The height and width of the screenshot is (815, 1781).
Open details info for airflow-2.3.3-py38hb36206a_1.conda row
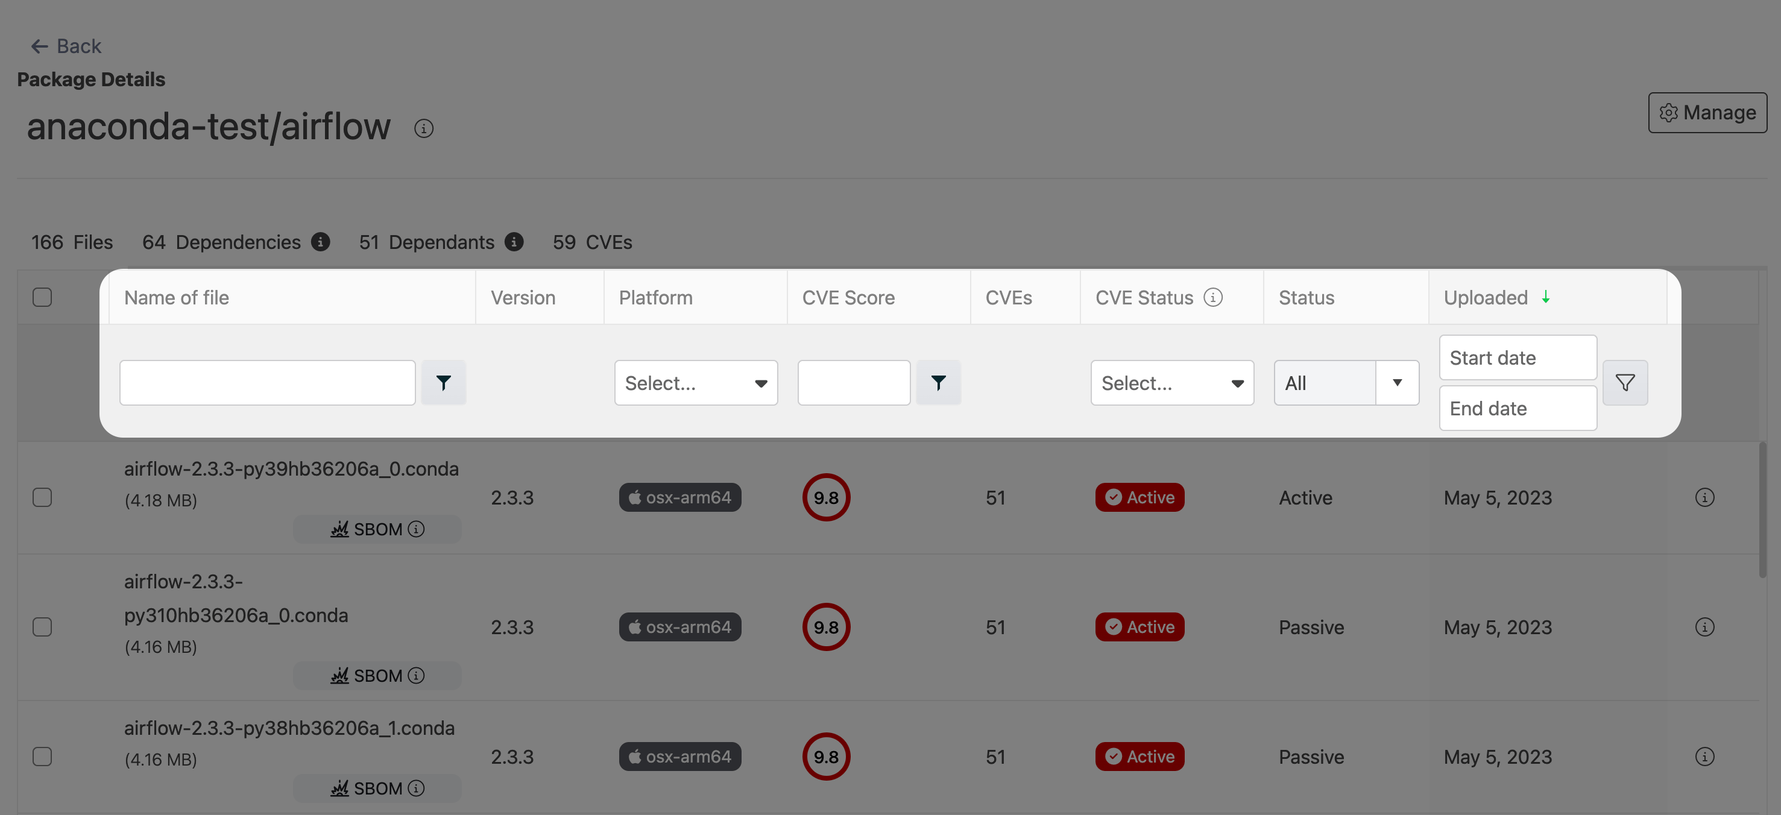click(x=1705, y=757)
